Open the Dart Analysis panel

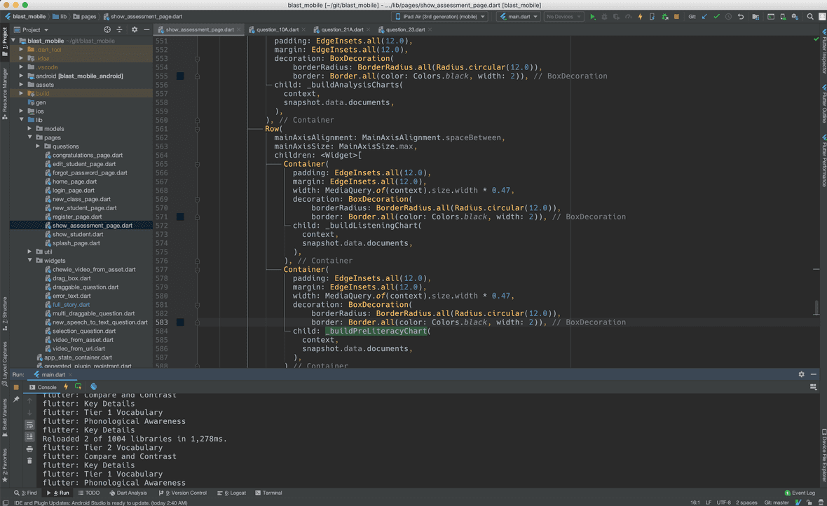(128, 493)
